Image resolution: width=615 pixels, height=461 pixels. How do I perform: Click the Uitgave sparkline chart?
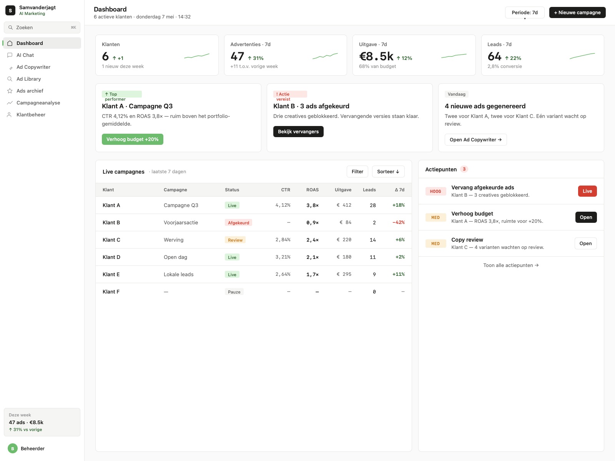[454, 56]
